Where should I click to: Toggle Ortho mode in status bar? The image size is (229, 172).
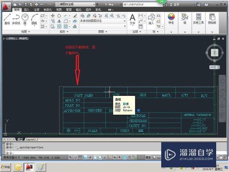coord(85,157)
